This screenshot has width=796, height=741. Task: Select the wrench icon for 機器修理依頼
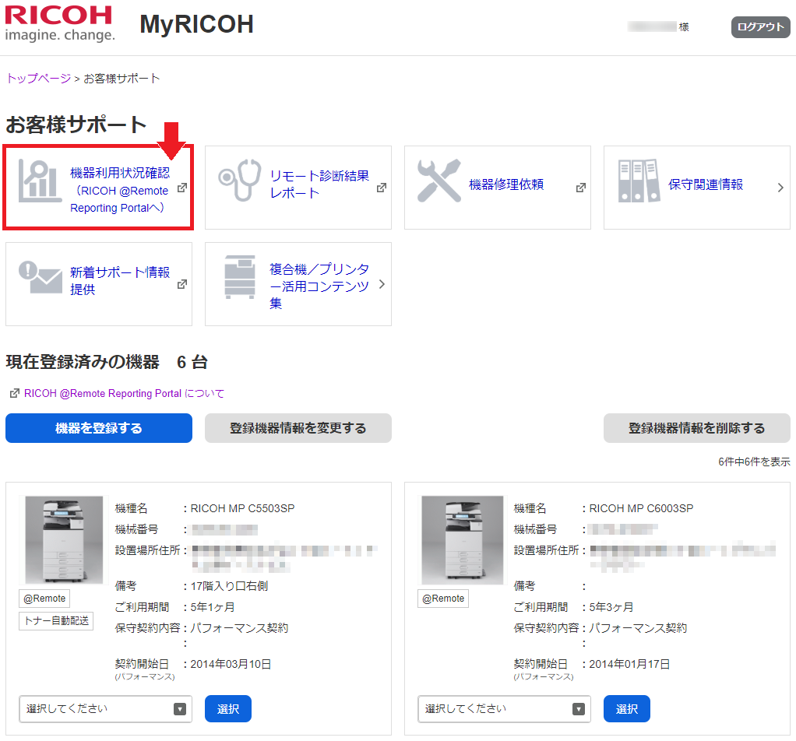439,180
